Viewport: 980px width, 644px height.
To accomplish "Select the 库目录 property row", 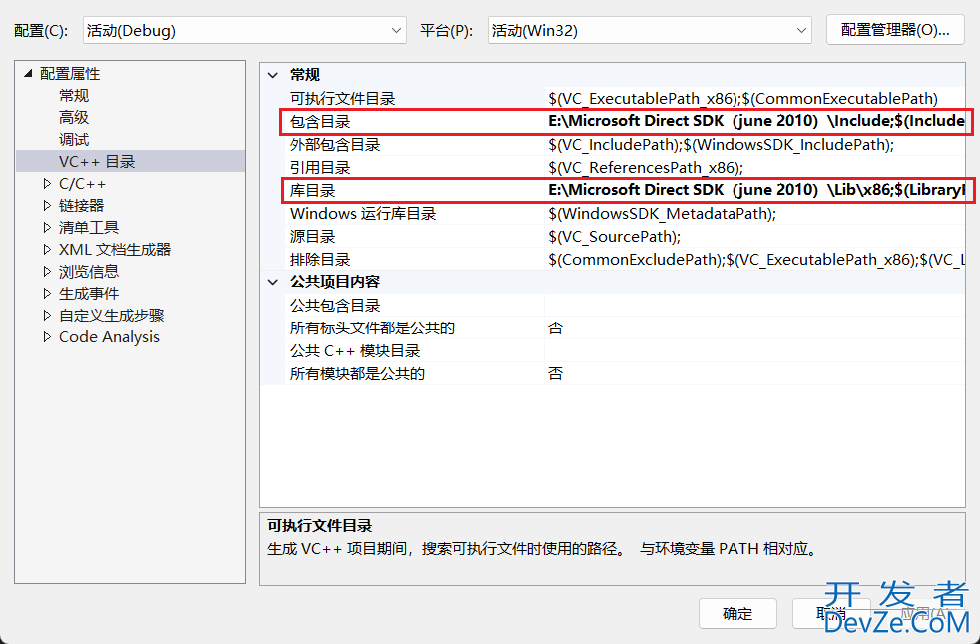I will [625, 190].
